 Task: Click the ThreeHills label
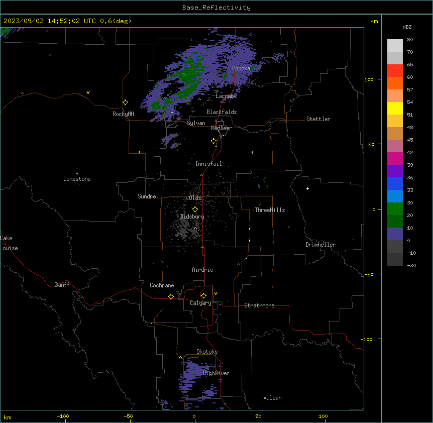(270, 210)
